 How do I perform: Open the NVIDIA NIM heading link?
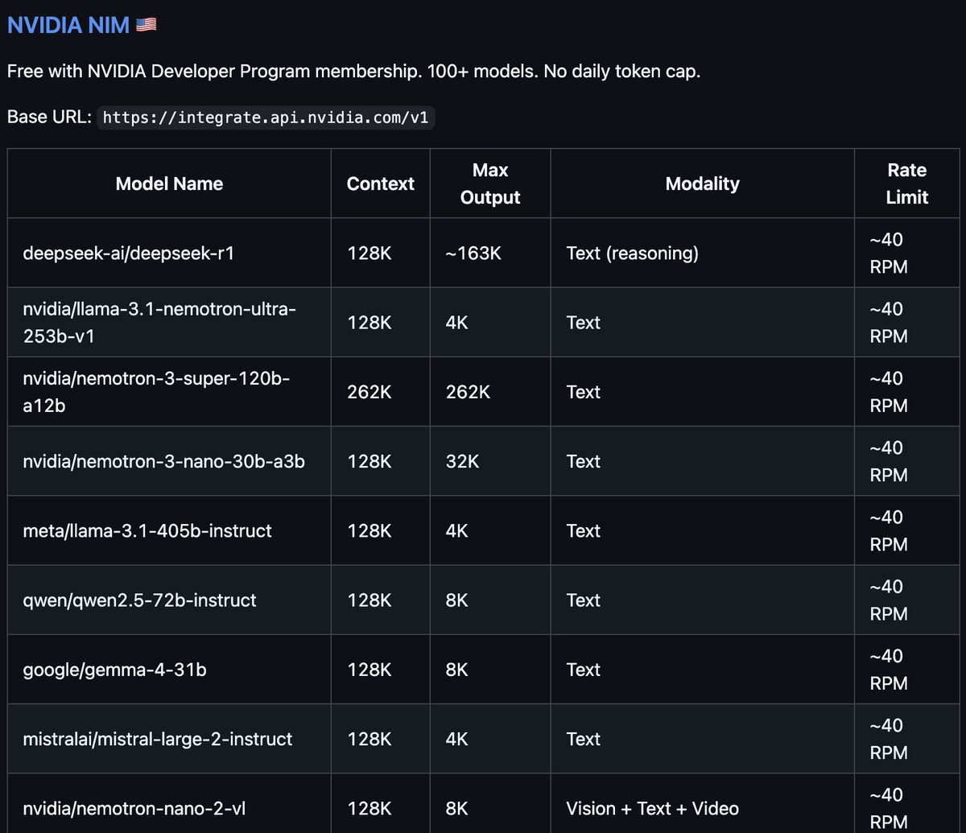click(68, 25)
